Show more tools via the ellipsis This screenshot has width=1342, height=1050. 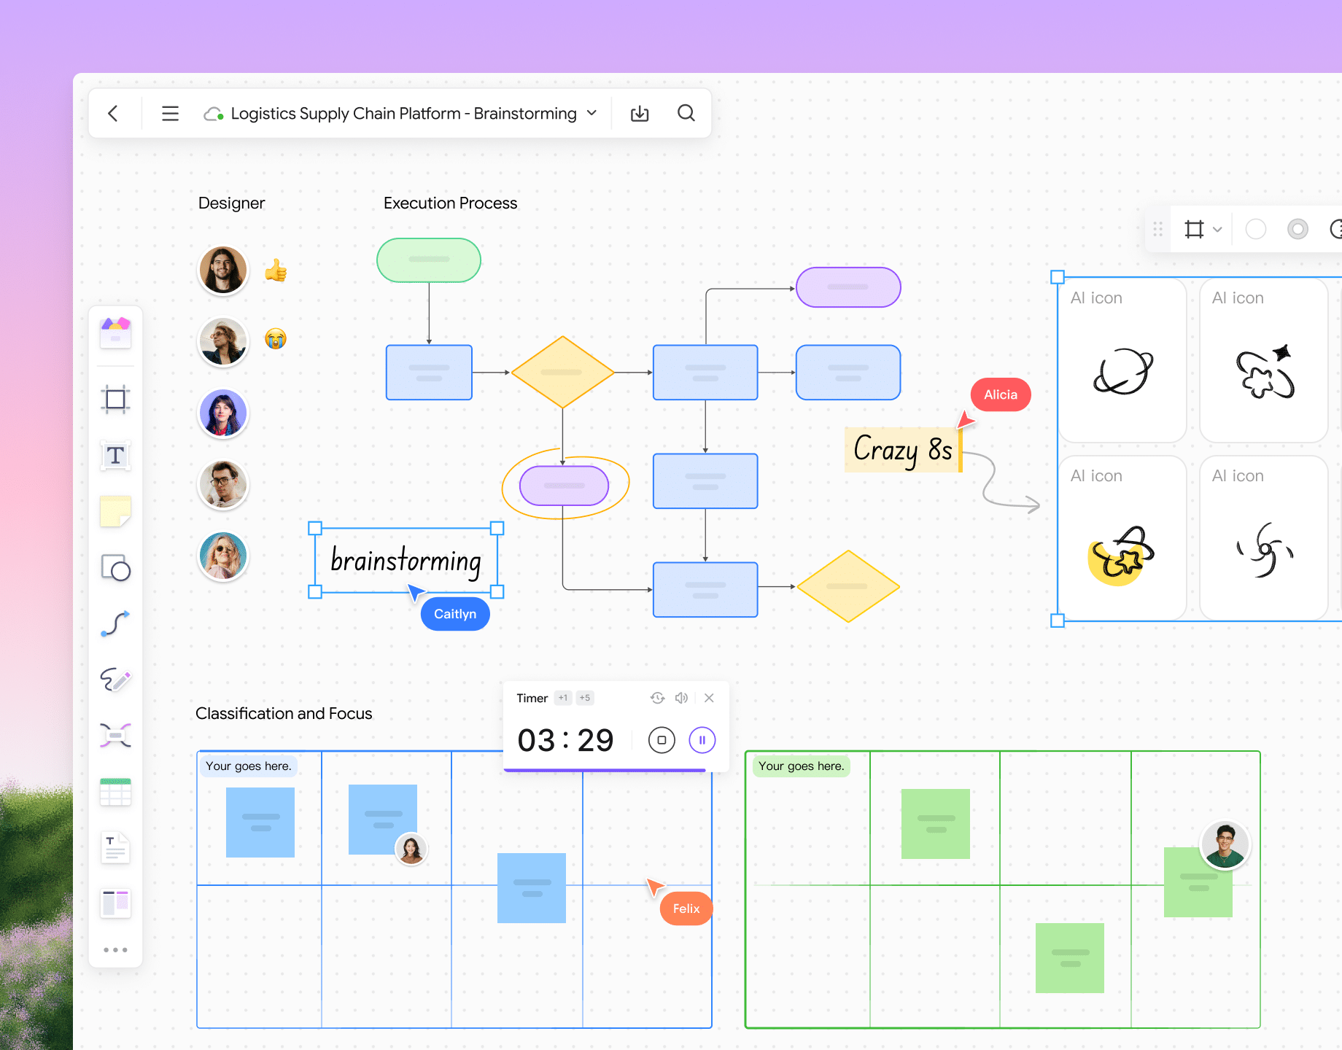pos(115,949)
